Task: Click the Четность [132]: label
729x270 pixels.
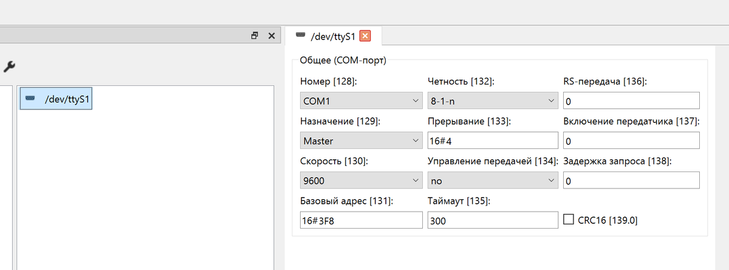Action: pyautogui.click(x=460, y=81)
